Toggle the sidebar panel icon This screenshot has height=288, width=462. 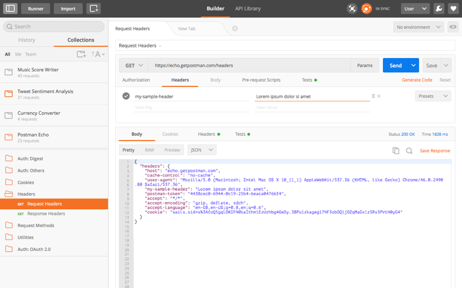(11, 9)
